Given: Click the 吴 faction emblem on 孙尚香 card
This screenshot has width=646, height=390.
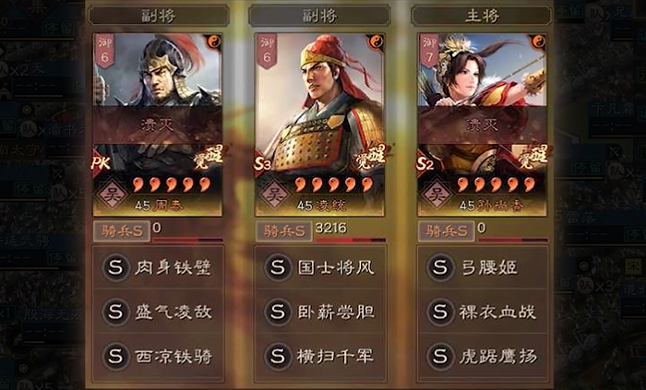Looking at the screenshot, I should (x=436, y=195).
